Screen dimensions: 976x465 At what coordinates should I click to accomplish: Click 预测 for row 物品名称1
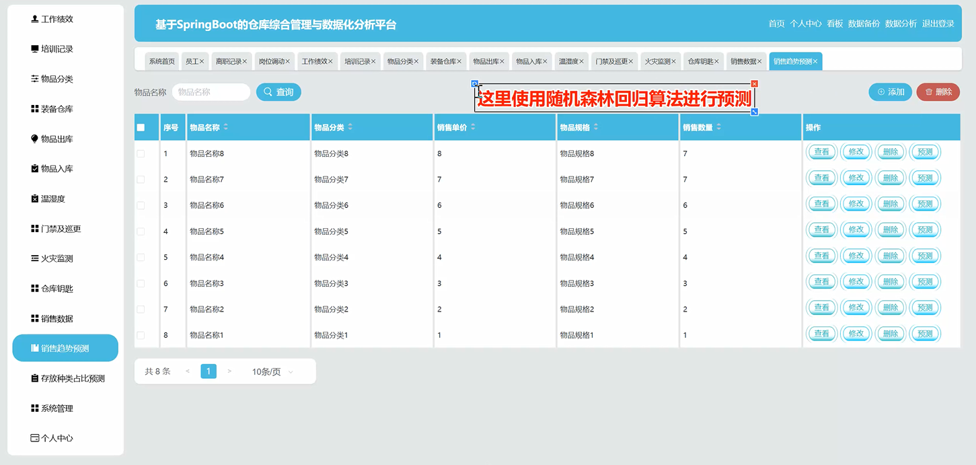pos(925,334)
